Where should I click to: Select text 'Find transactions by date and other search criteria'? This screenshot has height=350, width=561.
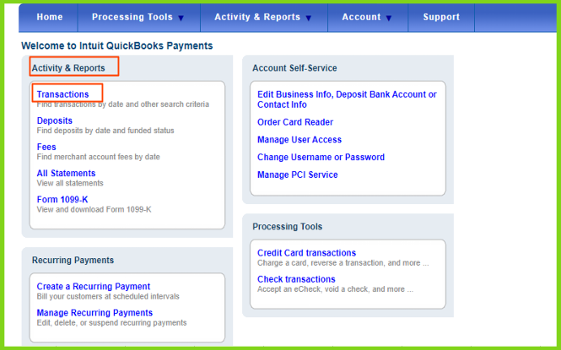click(x=122, y=105)
